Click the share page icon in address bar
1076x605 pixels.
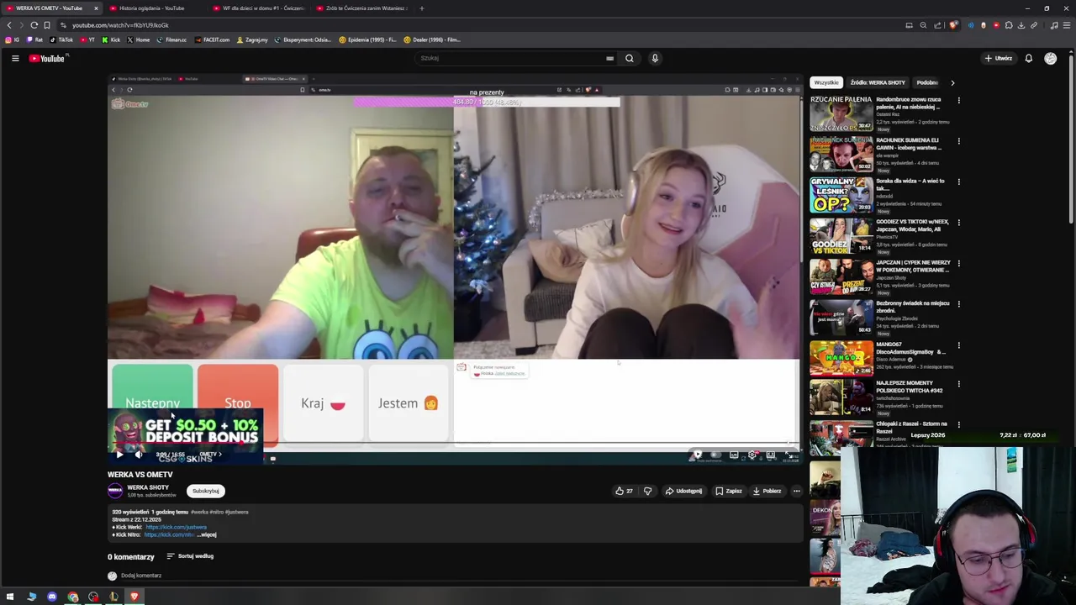pyautogui.click(x=937, y=25)
